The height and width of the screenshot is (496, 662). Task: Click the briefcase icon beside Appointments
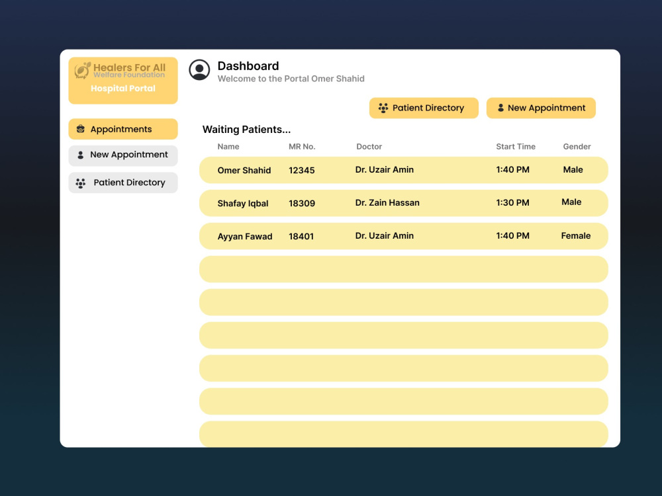[80, 129]
